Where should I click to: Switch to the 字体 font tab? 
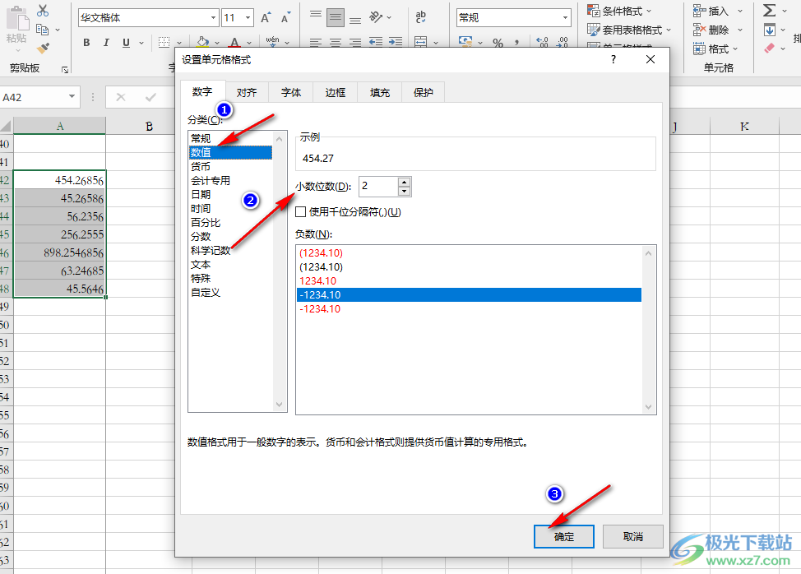pyautogui.click(x=290, y=92)
